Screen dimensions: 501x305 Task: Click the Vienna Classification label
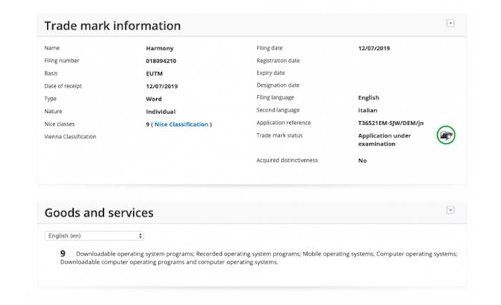(70, 137)
